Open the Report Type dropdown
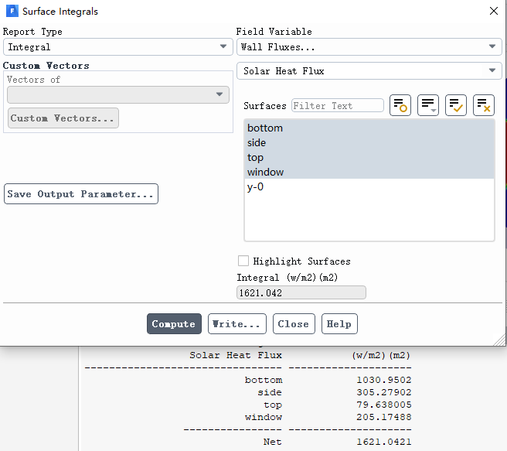The width and height of the screenshot is (507, 451). (117, 47)
